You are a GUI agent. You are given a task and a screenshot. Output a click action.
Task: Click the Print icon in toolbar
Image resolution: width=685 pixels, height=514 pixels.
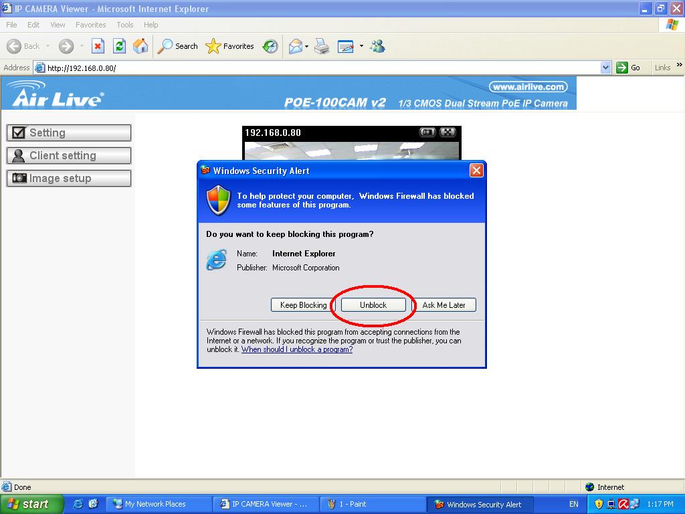tap(322, 46)
